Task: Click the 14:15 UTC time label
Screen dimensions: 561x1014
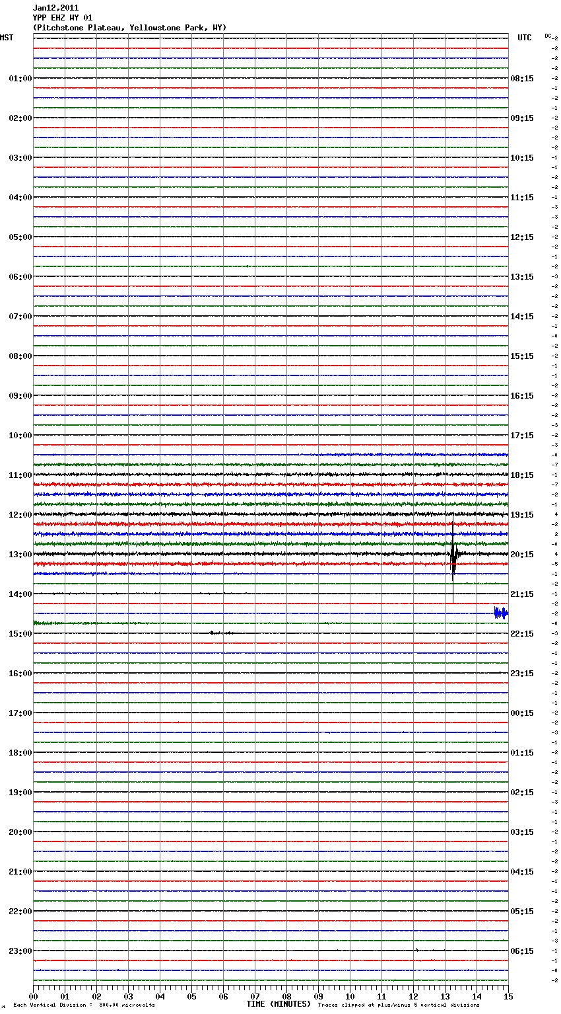Action: pos(522,317)
